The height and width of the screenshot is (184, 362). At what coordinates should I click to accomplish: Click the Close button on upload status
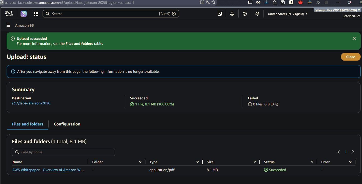tap(351, 57)
